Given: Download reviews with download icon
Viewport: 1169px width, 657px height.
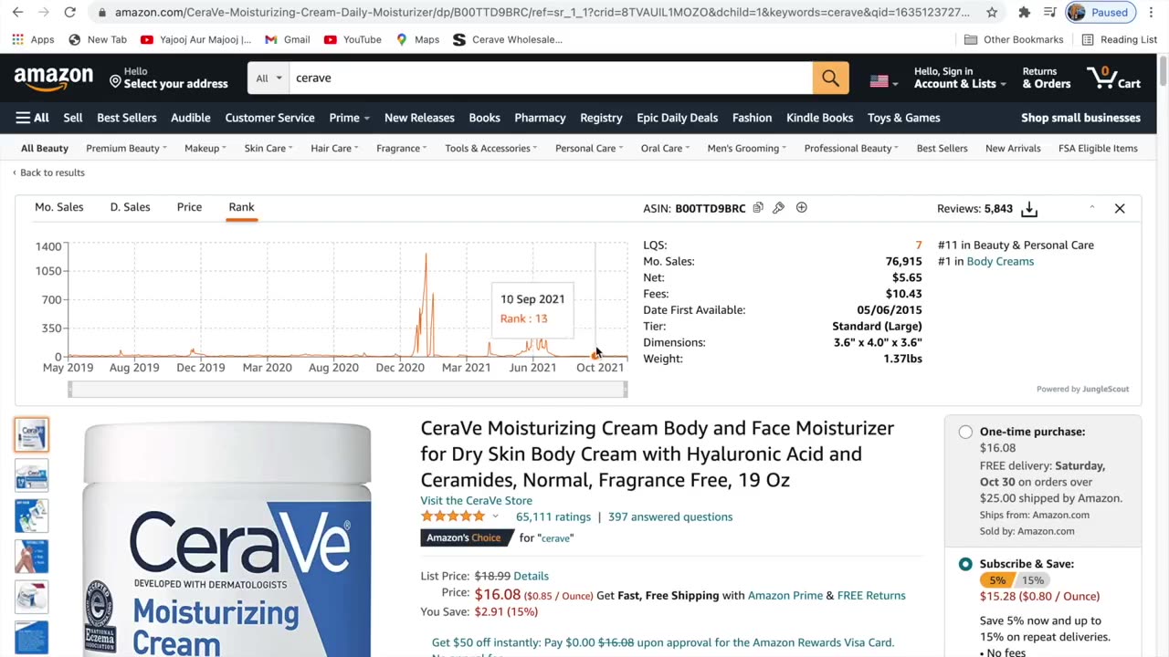Looking at the screenshot, I should pyautogui.click(x=1029, y=209).
